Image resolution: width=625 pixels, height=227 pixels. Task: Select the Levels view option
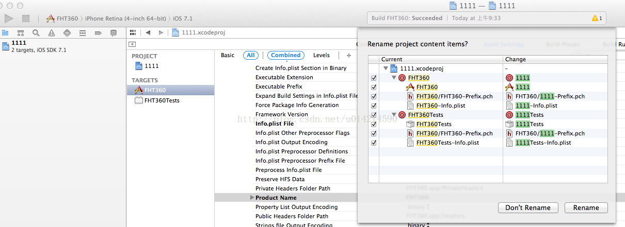321,55
